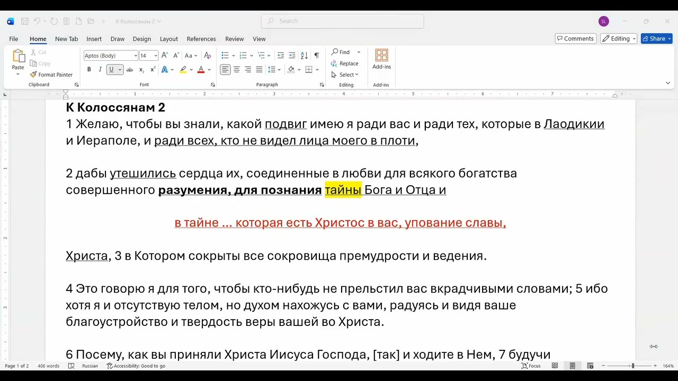Click the New blank document icon
Viewport: 678px width, 381px height.
[78, 21]
